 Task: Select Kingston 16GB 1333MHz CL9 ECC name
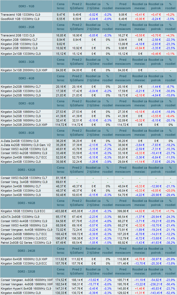23,211
